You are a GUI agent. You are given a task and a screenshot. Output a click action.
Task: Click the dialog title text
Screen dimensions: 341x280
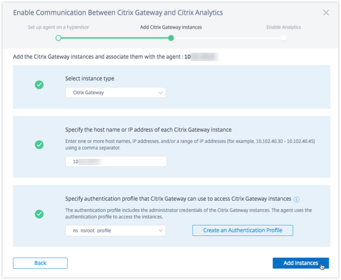[118, 12]
